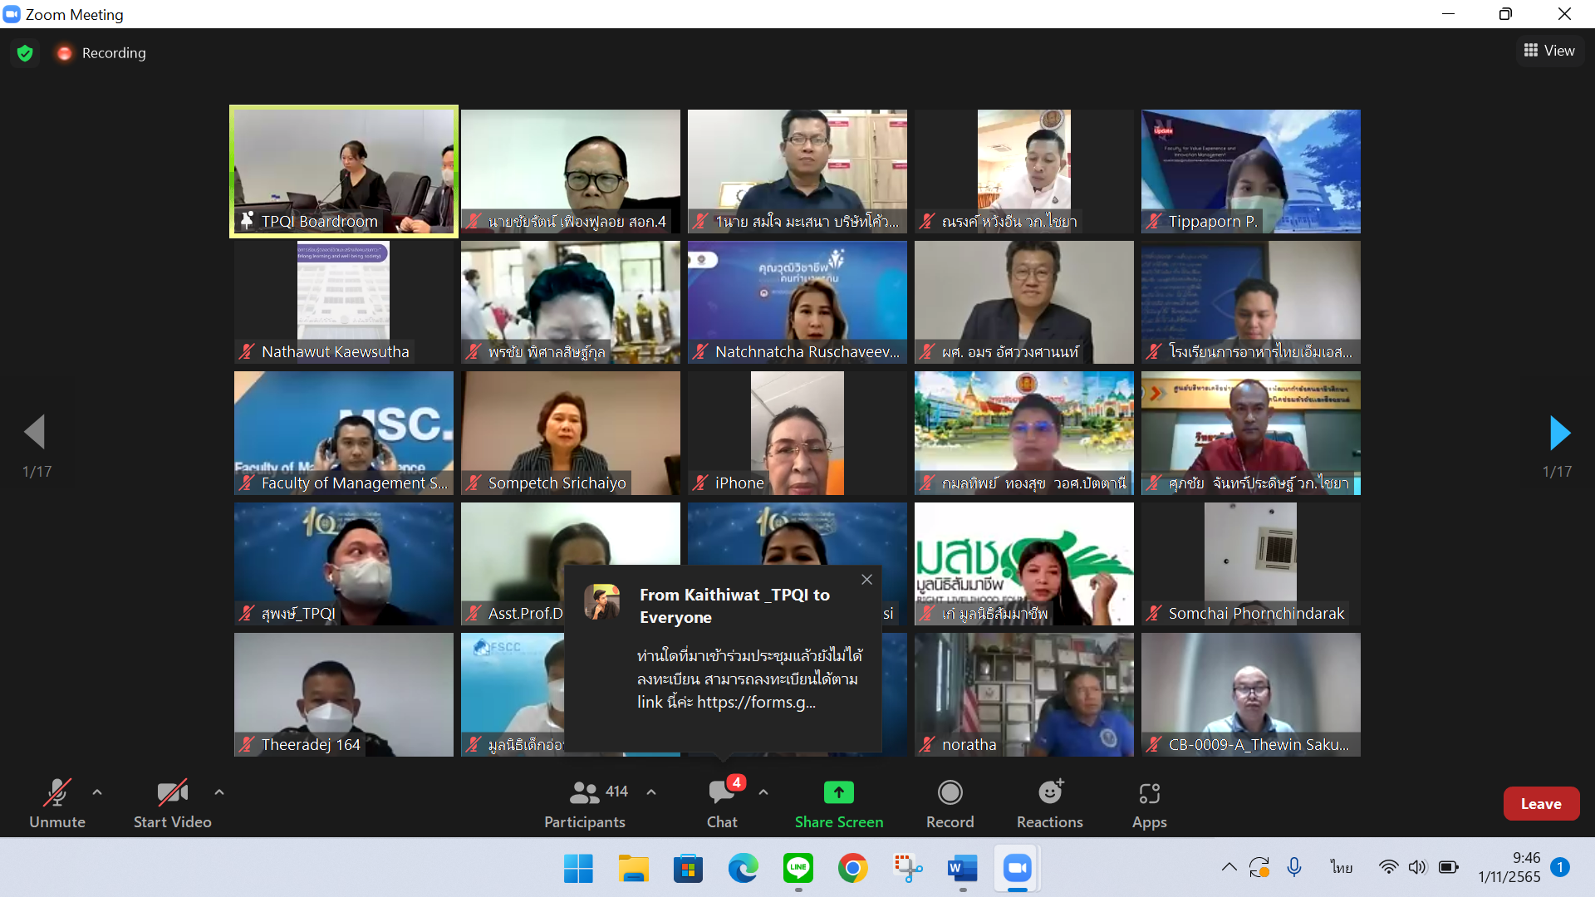This screenshot has width=1595, height=897.
Task: Open the Chat panel
Action: click(x=722, y=803)
